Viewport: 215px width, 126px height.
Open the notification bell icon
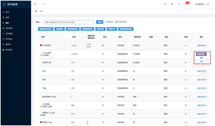coord(179,4)
